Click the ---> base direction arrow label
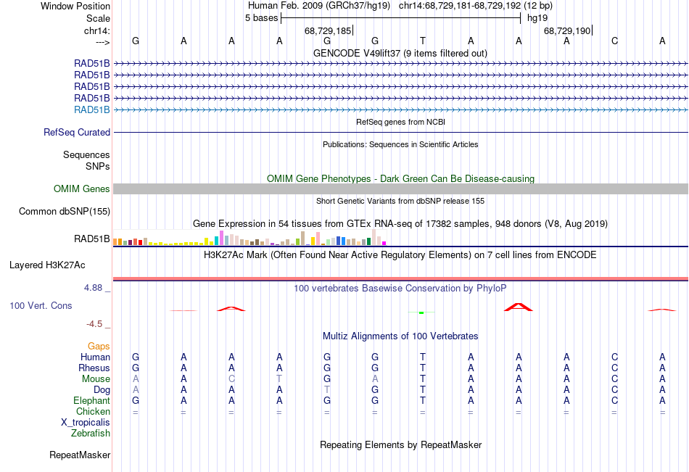Image resolution: width=689 pixels, height=472 pixels. [x=102, y=42]
